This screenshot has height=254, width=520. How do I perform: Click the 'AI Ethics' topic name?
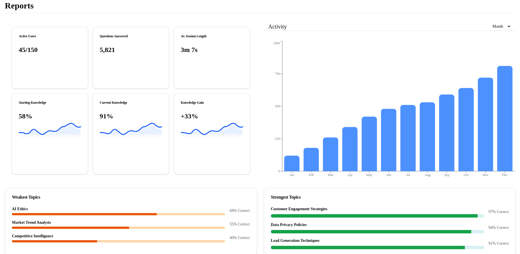[20, 209]
